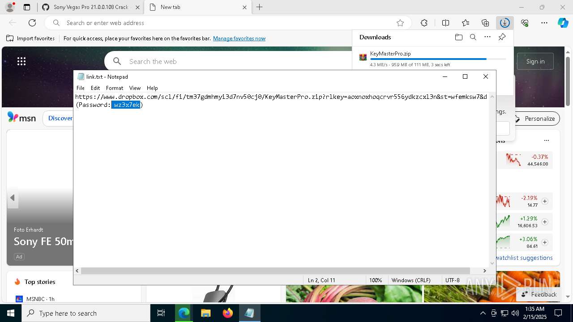Open the Windows Start menu
This screenshot has height=322, width=573.
11,313
